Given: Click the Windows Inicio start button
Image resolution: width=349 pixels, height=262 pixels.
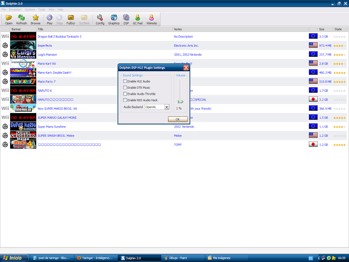Looking at the screenshot, I should (x=14, y=258).
